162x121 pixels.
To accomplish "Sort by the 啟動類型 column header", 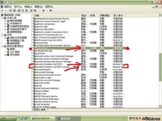I will [x=105, y=16].
